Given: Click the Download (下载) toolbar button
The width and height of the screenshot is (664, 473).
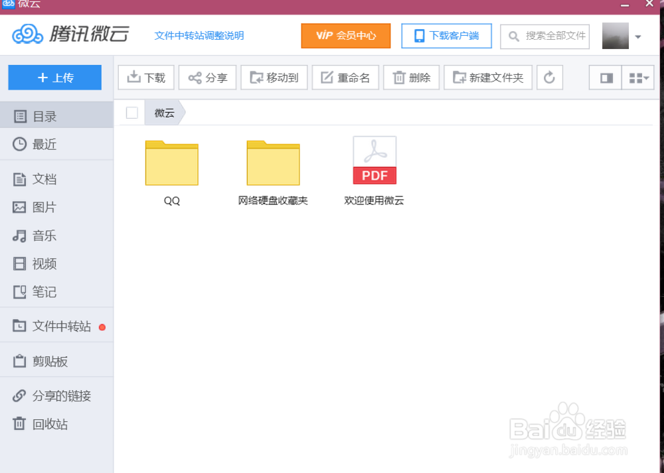Looking at the screenshot, I should [146, 78].
